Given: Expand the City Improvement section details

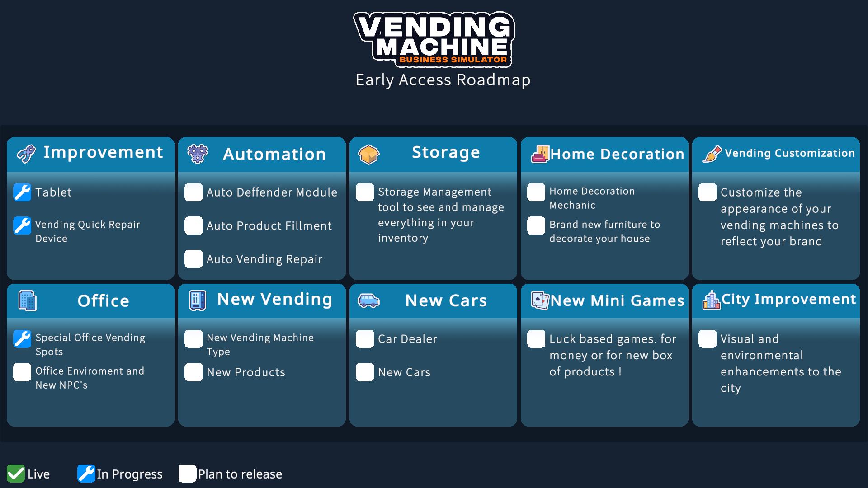Looking at the screenshot, I should coord(779,301).
